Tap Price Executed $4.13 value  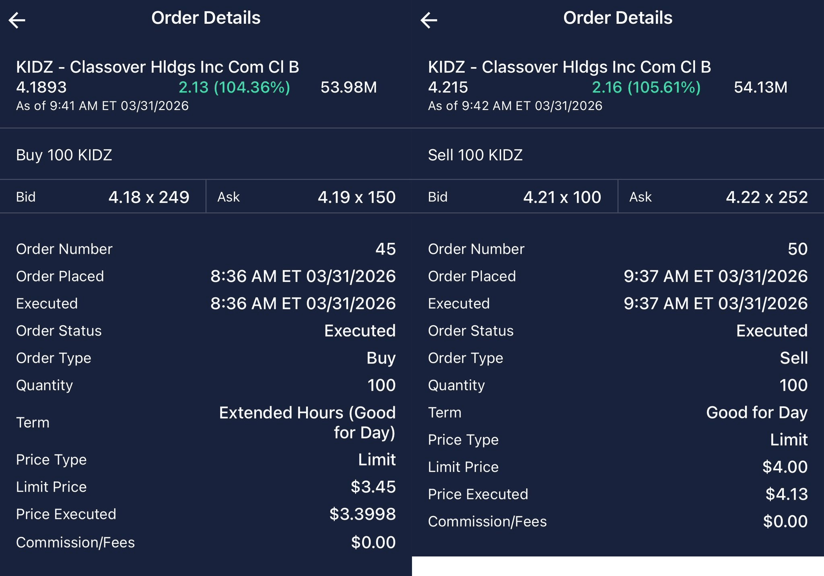pos(787,494)
